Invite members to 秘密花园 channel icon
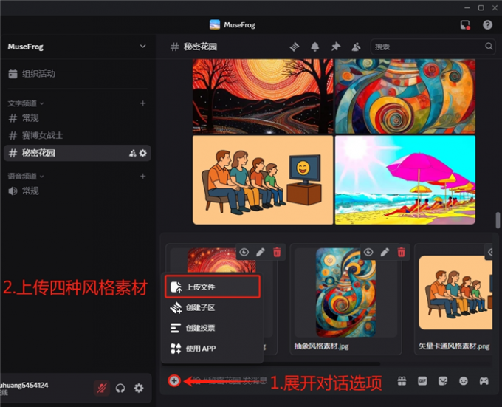Viewport: 502px width, 407px height. tap(132, 153)
